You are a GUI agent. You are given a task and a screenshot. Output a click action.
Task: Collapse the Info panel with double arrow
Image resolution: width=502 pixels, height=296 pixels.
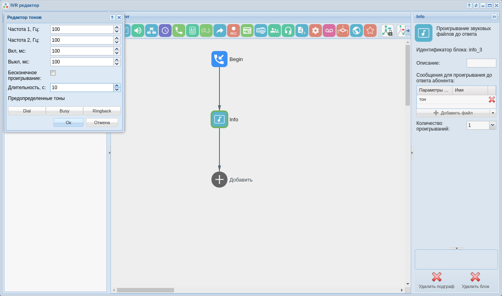494,16
